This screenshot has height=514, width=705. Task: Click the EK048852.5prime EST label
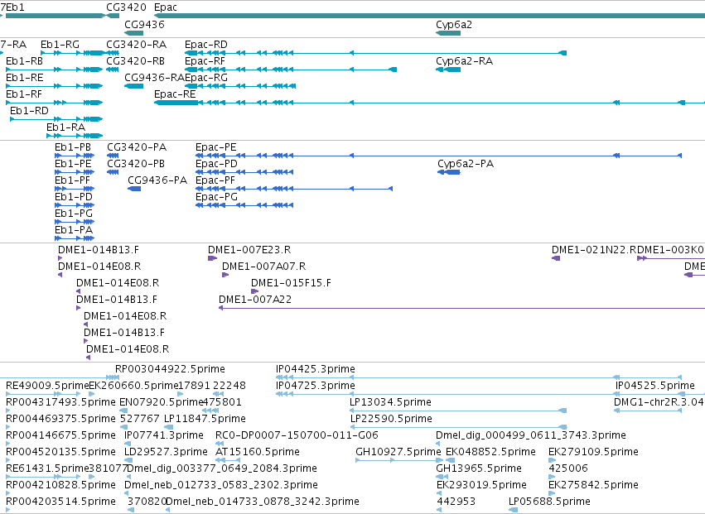tap(490, 453)
